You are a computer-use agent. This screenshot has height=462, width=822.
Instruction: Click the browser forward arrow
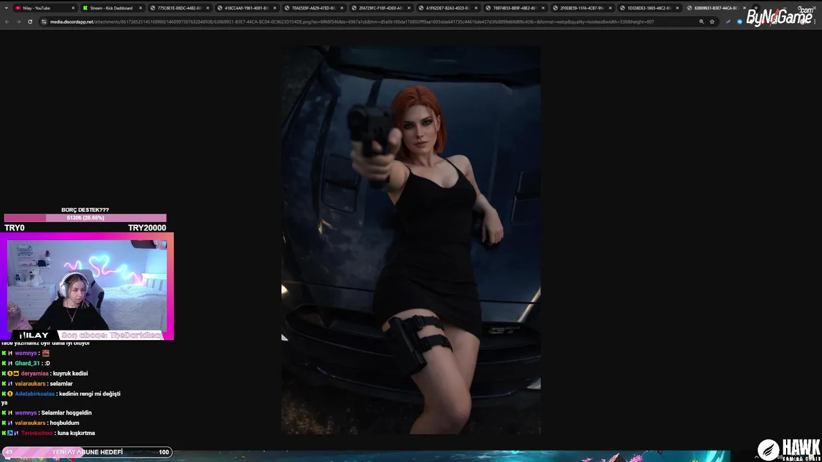click(18, 21)
